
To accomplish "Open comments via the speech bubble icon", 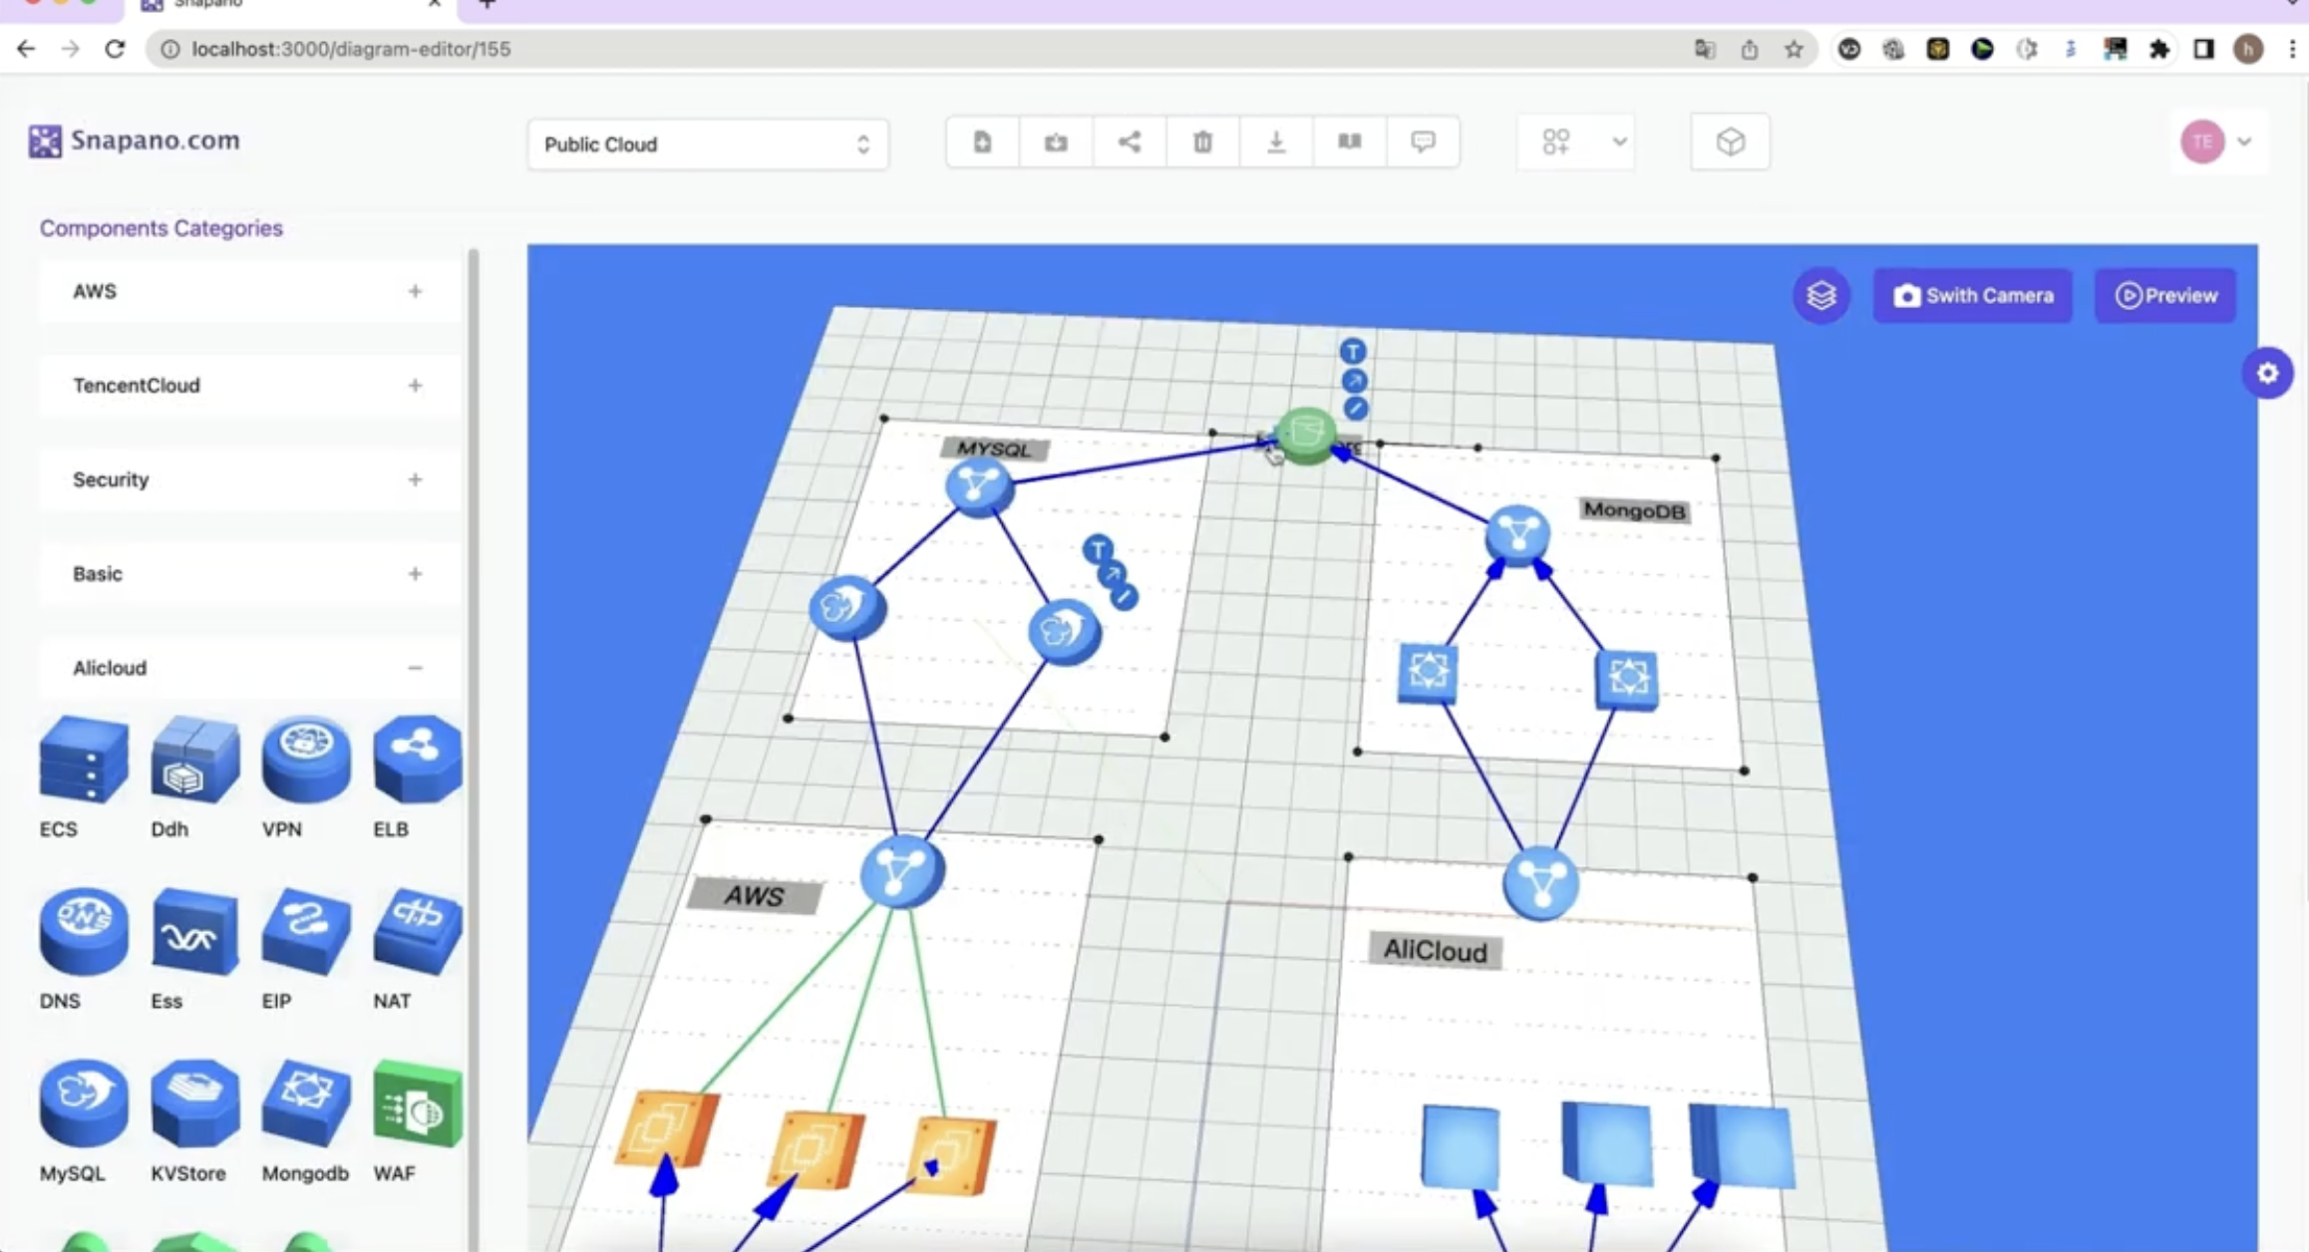I will (1424, 142).
